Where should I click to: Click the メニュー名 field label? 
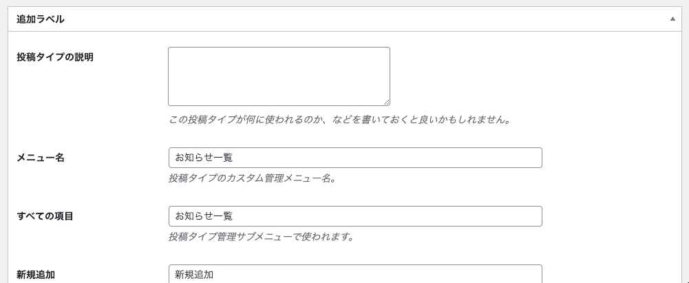click(x=41, y=158)
